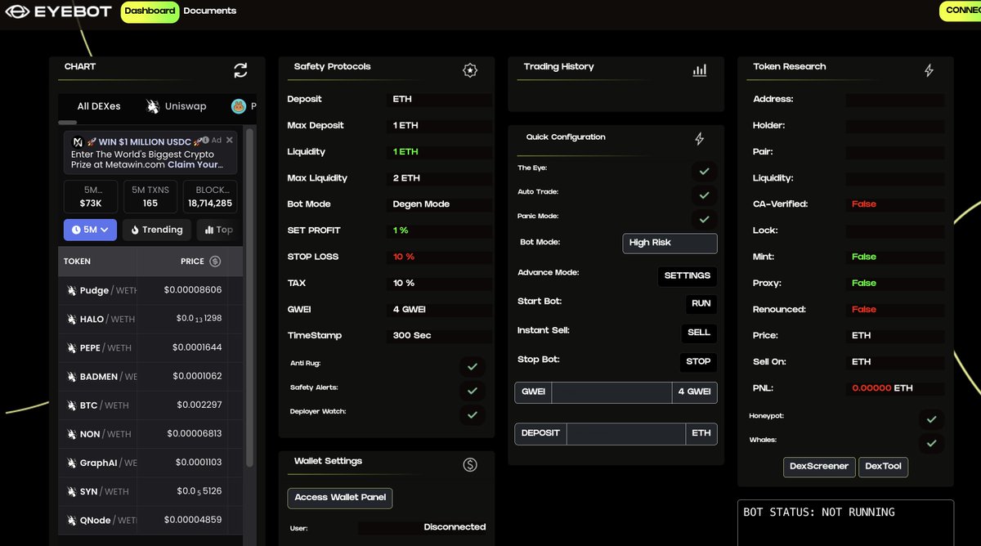
Task: Click the Max Liquidity 2 ETH value
Action: click(x=440, y=178)
